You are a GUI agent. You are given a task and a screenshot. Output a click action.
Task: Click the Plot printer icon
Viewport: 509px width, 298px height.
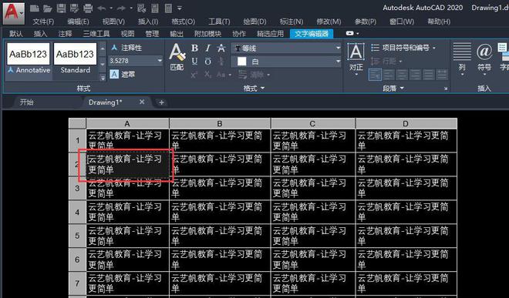click(88, 8)
